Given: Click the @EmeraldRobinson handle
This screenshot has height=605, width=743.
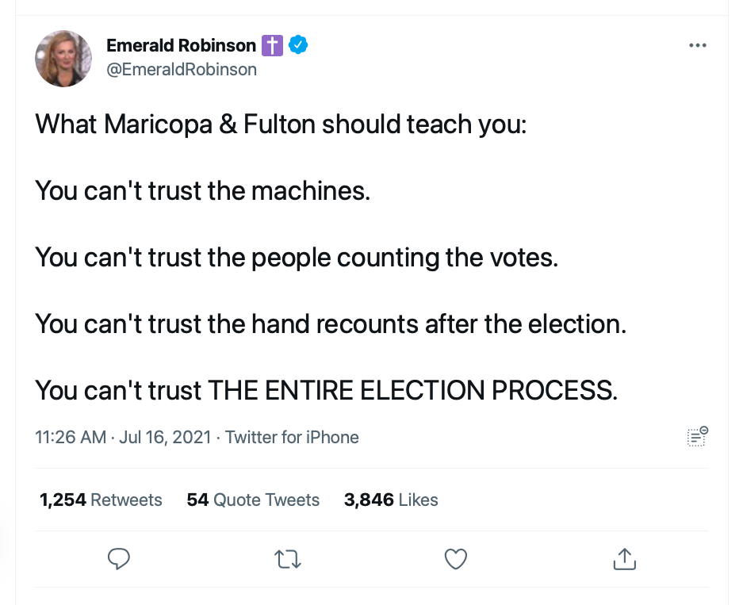Looking at the screenshot, I should [x=182, y=70].
